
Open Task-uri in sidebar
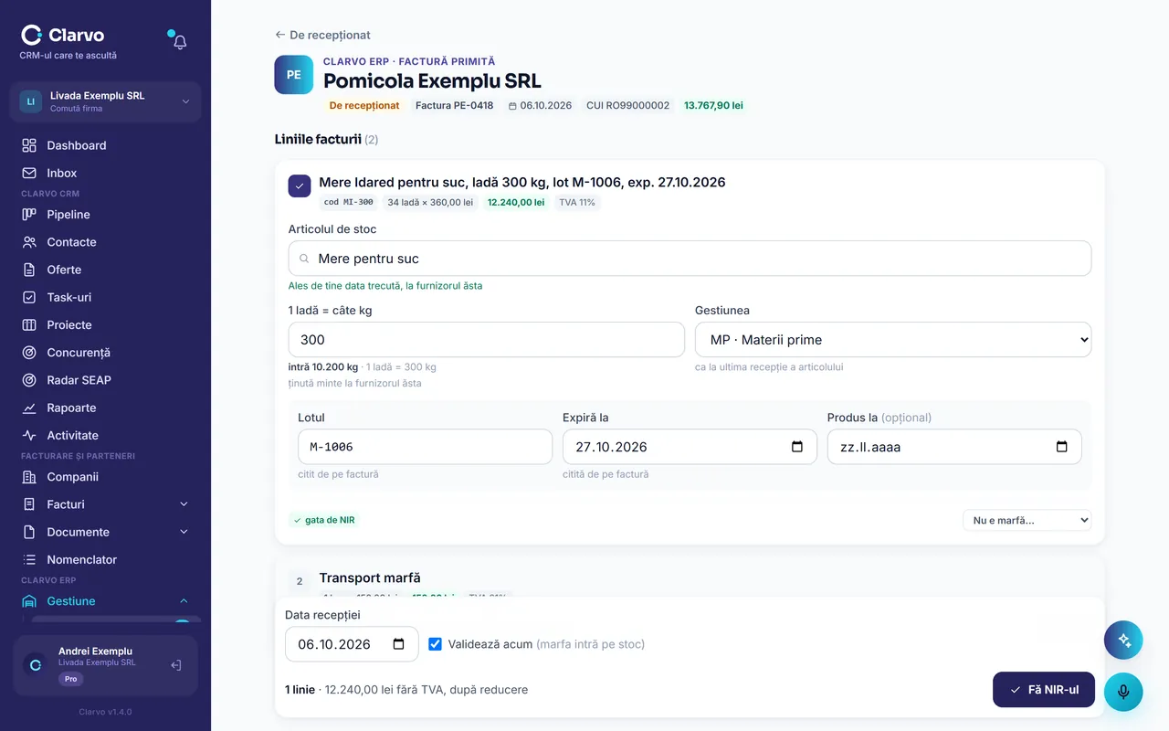coord(105,297)
